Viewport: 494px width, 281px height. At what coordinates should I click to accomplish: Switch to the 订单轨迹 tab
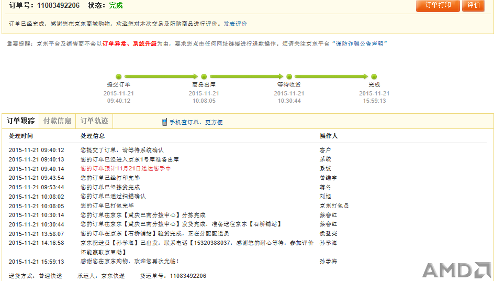coord(94,121)
